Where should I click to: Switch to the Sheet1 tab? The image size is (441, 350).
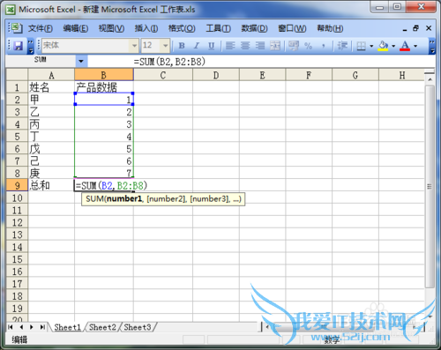tap(67, 327)
